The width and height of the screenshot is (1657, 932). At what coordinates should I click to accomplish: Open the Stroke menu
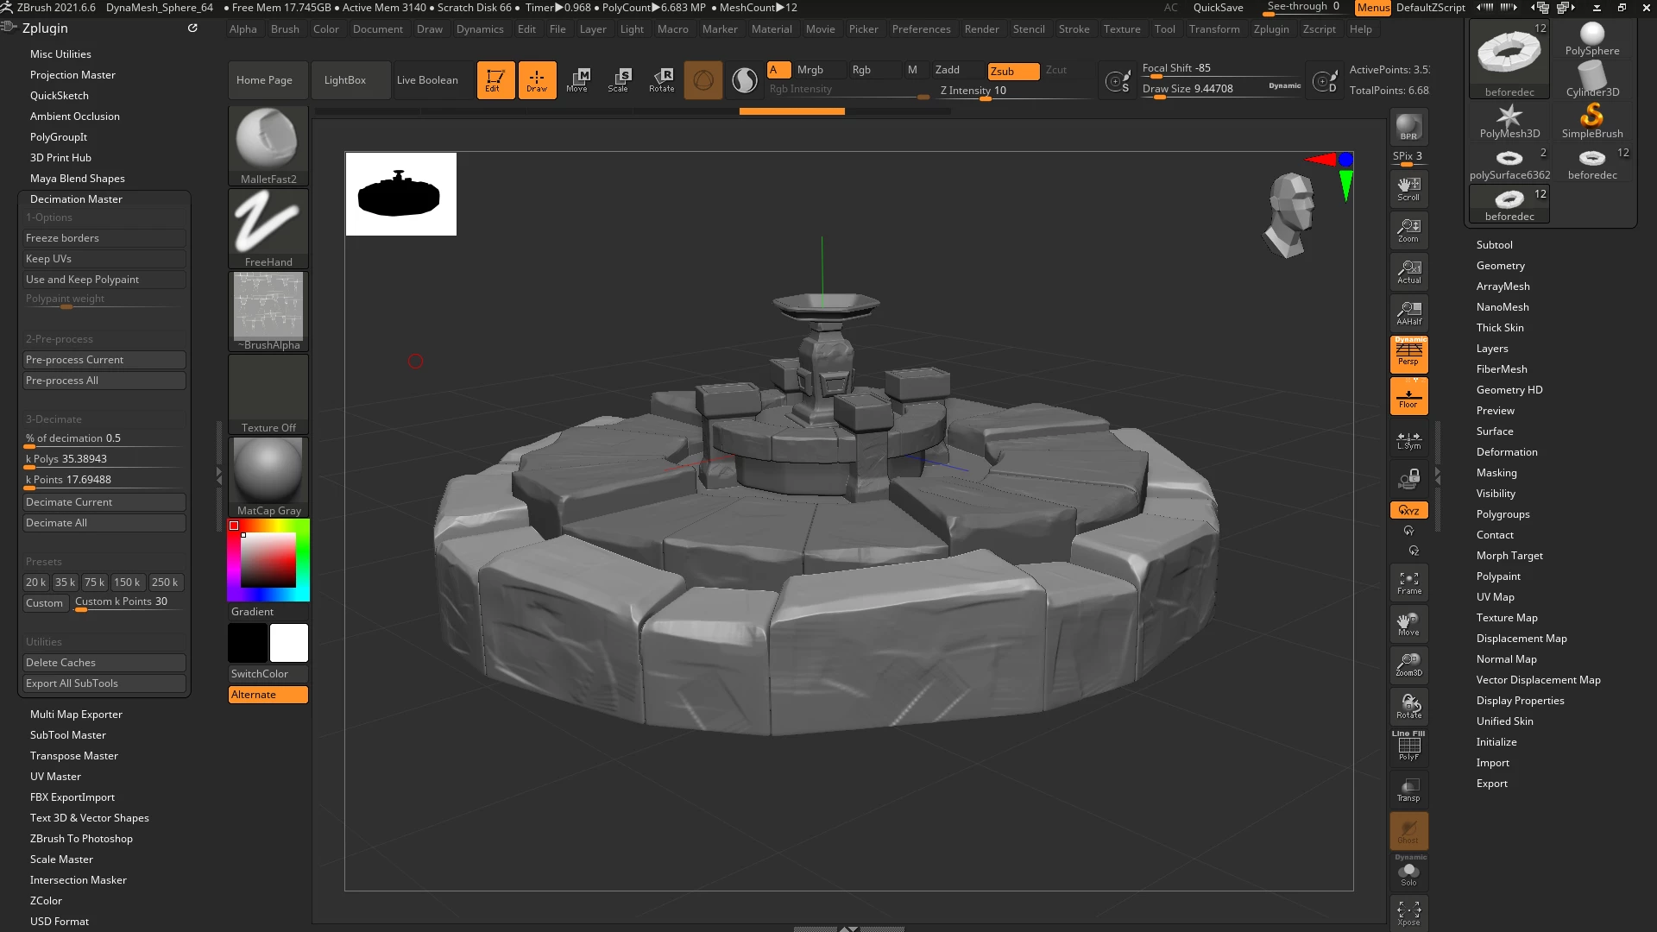[x=1074, y=29]
